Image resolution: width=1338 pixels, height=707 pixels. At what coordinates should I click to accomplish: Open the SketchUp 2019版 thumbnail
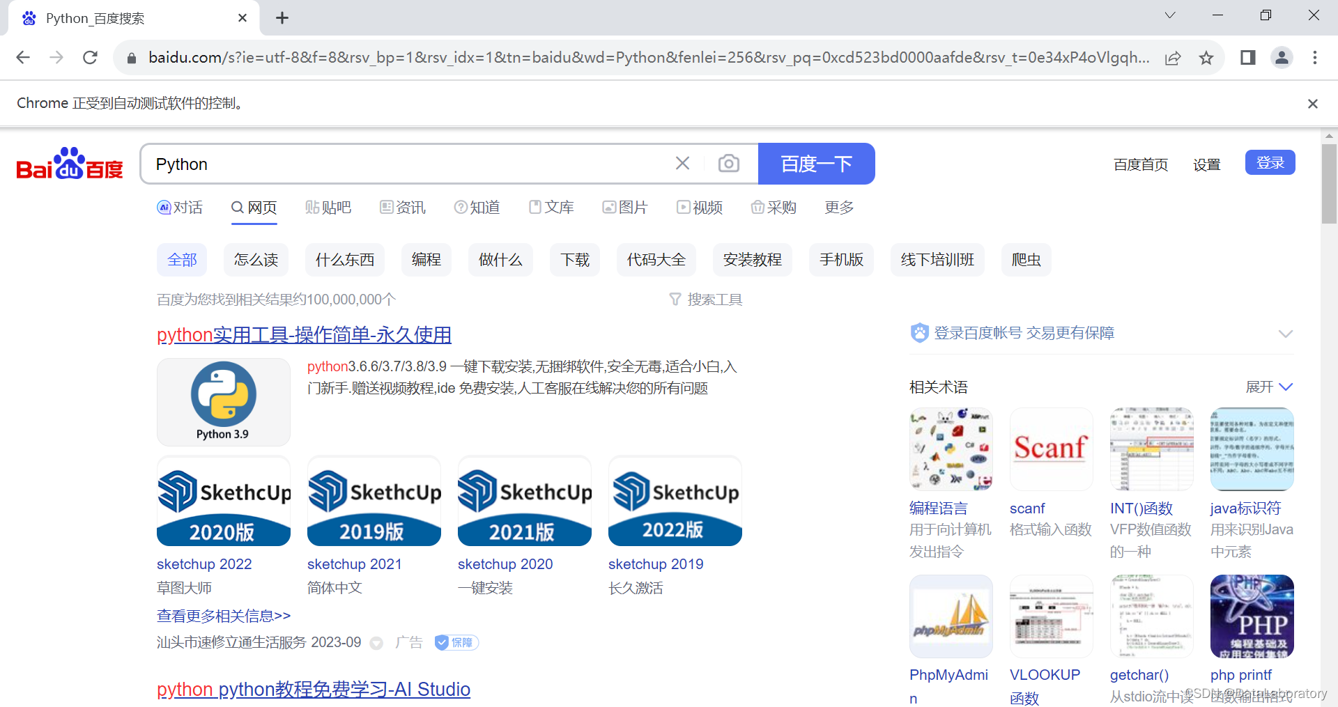[x=374, y=501]
